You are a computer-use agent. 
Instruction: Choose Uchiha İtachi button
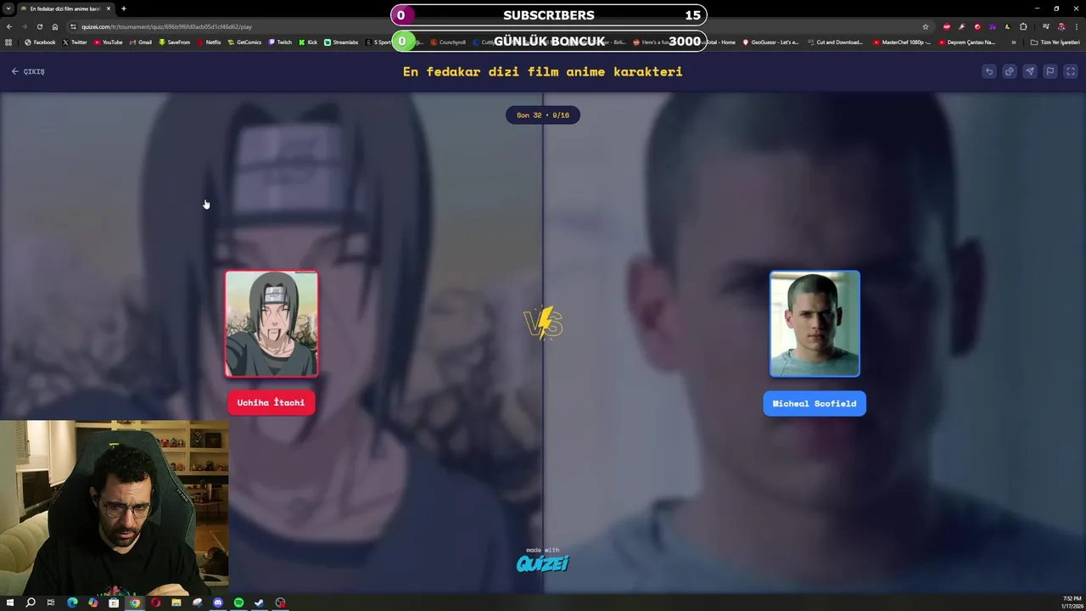pos(271,403)
